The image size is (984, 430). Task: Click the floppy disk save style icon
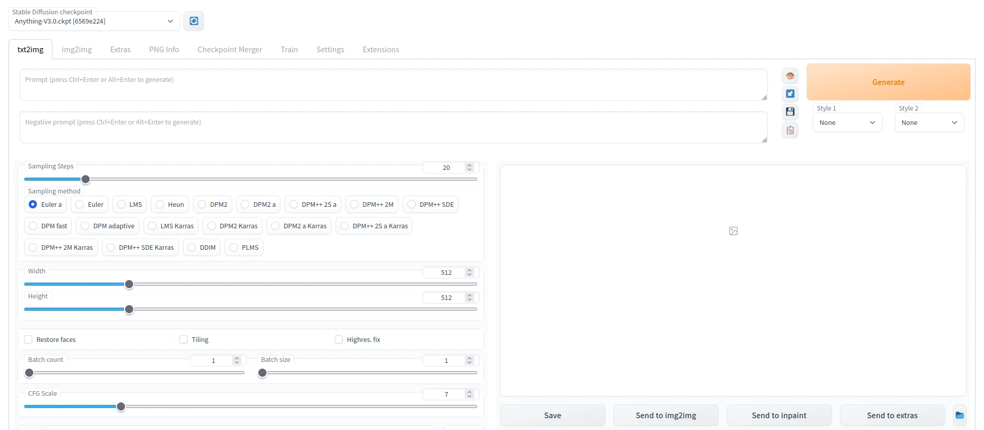click(x=790, y=112)
